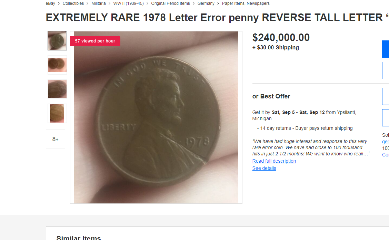
Task: Click the outlined button below blue button
Action: 386,70
